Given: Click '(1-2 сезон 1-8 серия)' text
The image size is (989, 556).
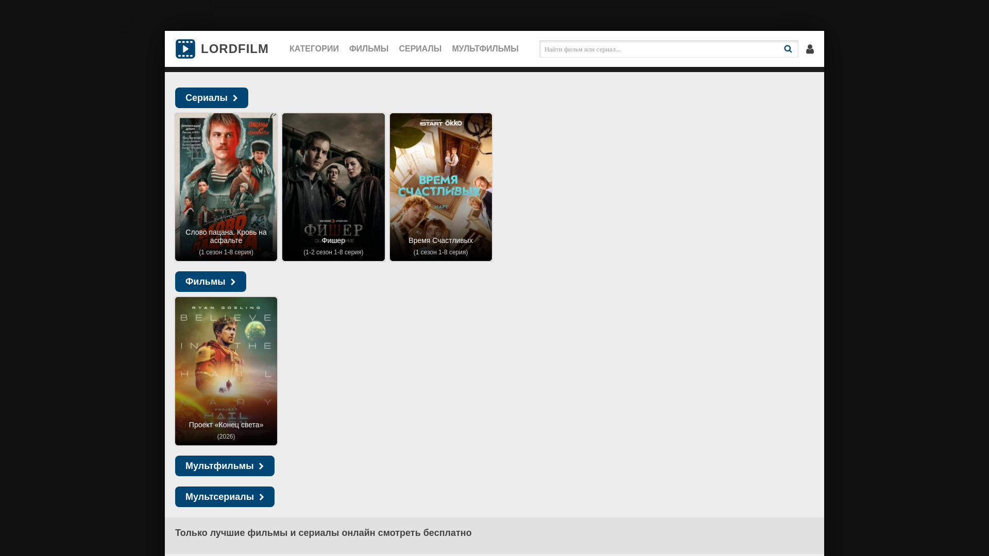Looking at the screenshot, I should (333, 252).
